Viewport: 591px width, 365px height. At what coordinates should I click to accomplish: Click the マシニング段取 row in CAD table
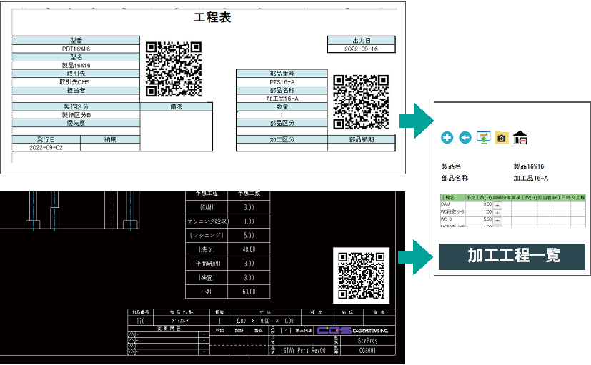click(228, 221)
